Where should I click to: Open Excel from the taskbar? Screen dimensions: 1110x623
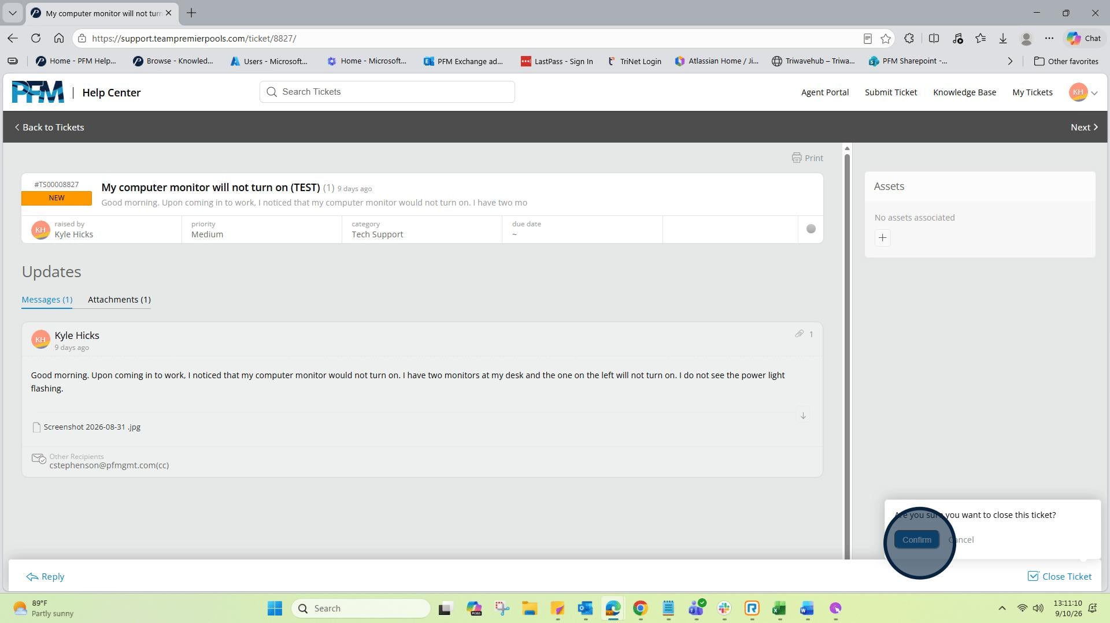[x=779, y=608]
